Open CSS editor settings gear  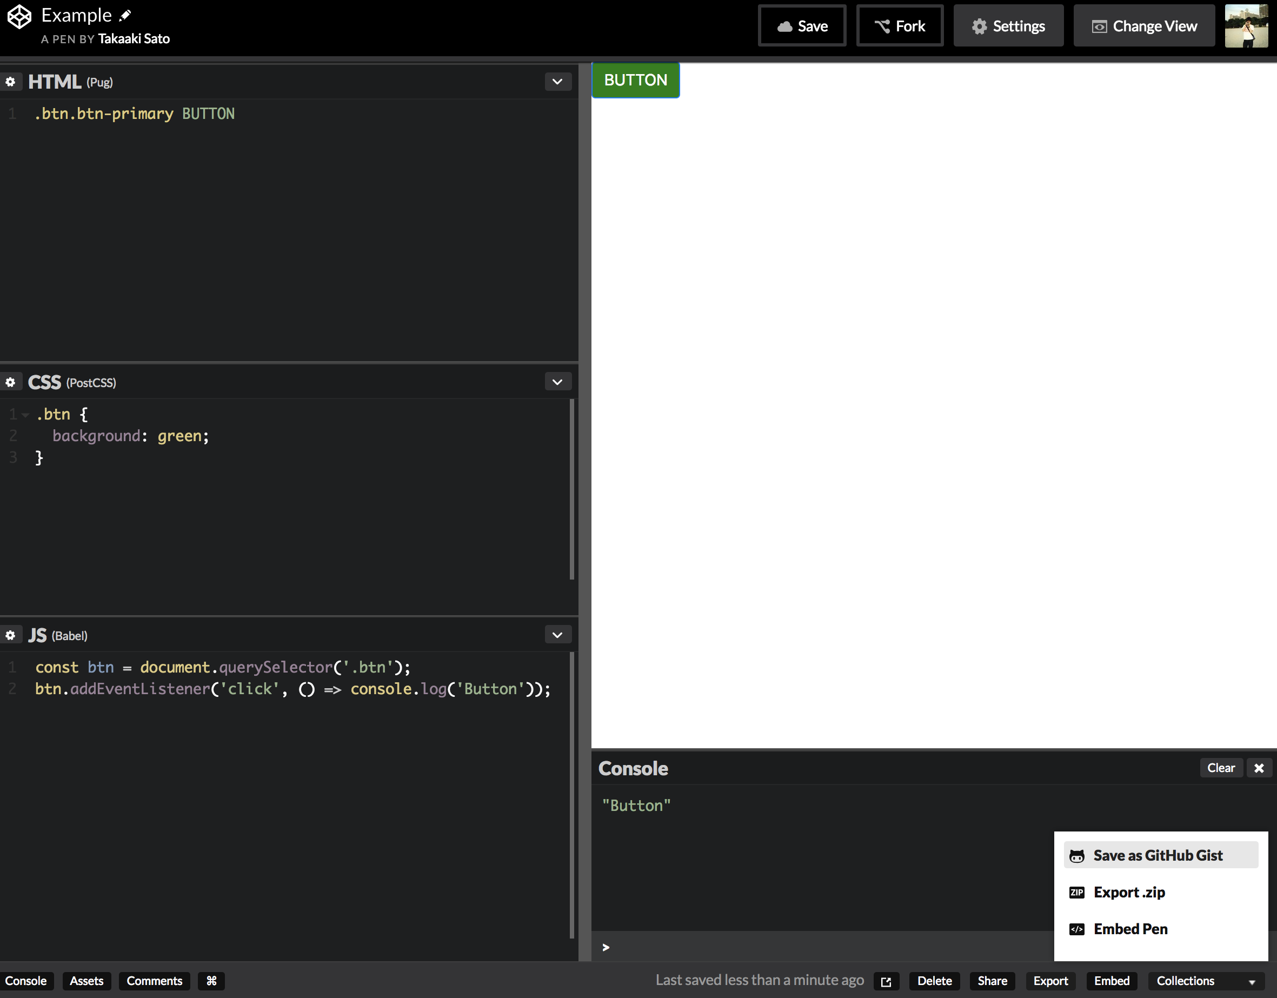point(10,382)
